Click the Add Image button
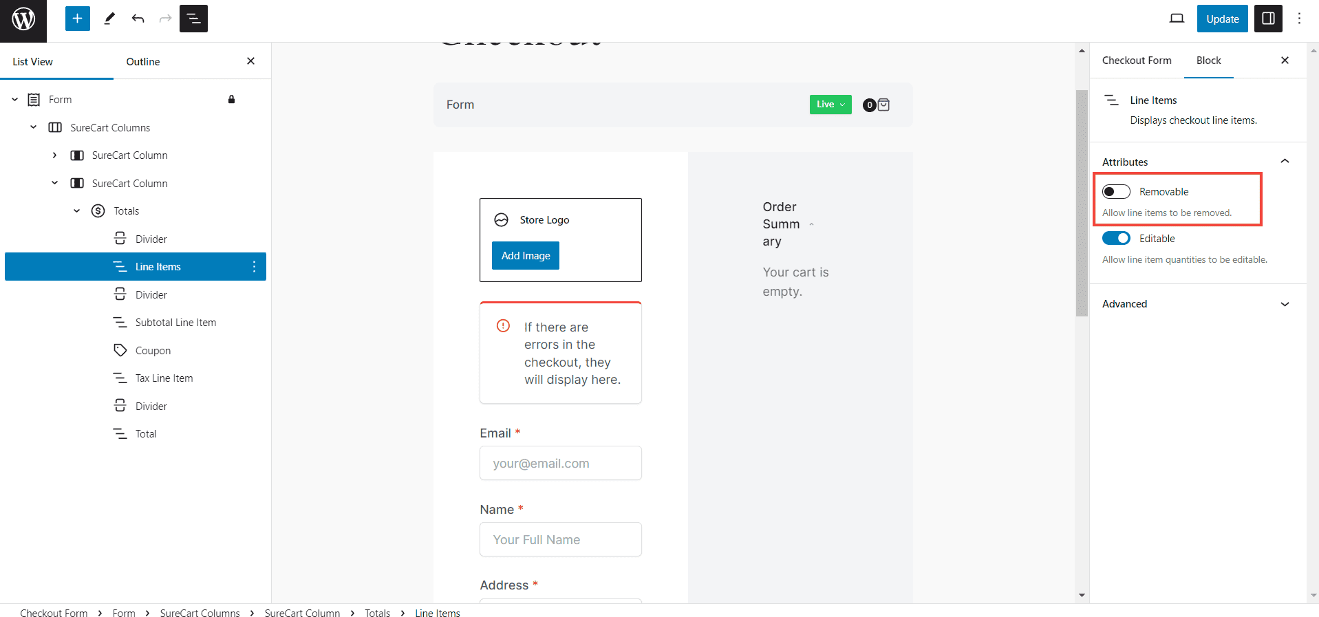The width and height of the screenshot is (1319, 617). pyautogui.click(x=526, y=256)
